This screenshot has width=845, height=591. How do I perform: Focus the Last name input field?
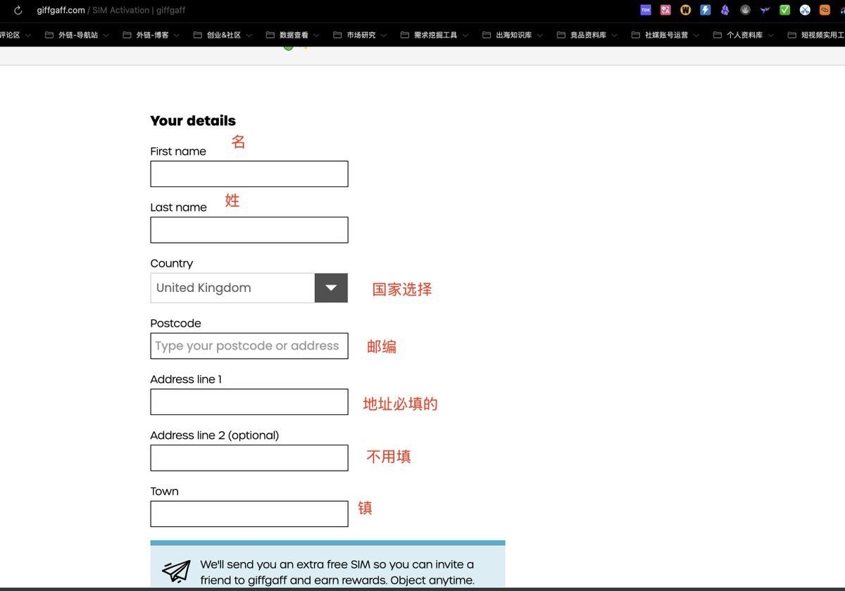coord(249,230)
